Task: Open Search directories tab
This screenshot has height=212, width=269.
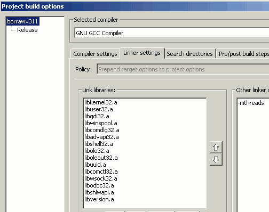Action: tap(189, 54)
